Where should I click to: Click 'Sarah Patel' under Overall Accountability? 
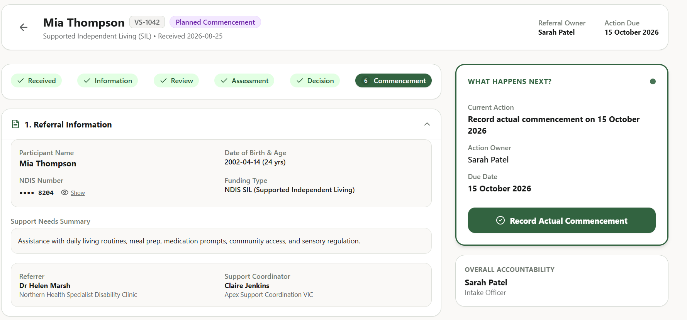pyautogui.click(x=486, y=283)
